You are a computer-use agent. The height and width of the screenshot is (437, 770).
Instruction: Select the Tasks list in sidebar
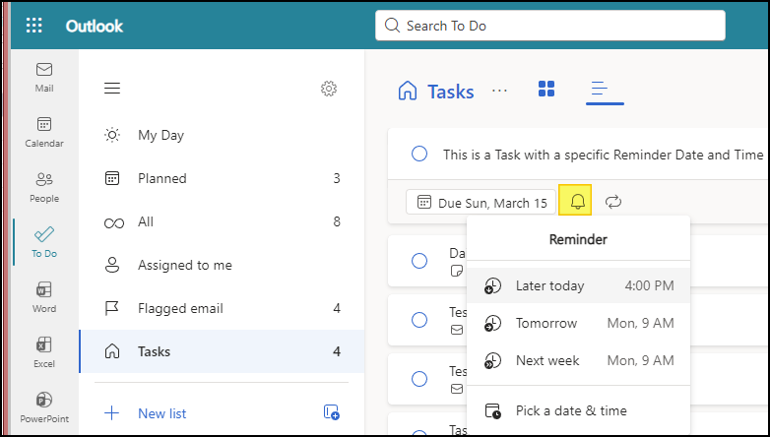tap(222, 351)
